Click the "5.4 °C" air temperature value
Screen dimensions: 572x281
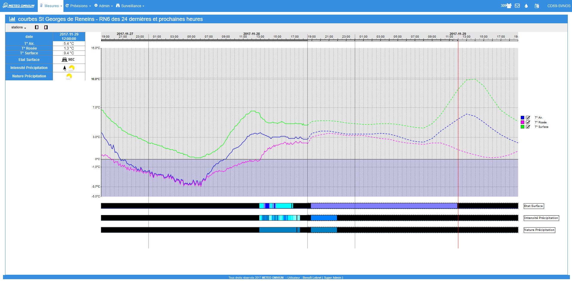pyautogui.click(x=69, y=44)
